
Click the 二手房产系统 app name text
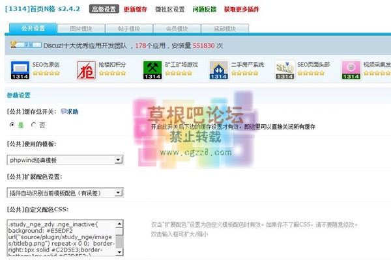248,65
